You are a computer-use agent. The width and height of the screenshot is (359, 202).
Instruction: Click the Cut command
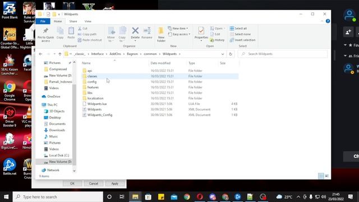(x=82, y=29)
